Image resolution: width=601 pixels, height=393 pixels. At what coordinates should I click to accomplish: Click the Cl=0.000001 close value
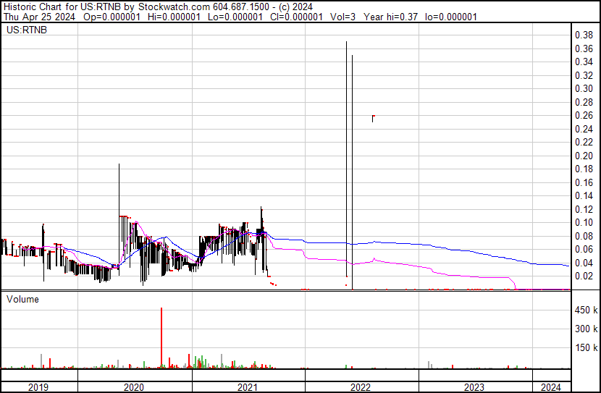[297, 17]
